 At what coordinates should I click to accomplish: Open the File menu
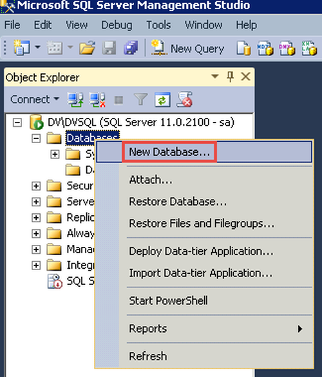(x=12, y=25)
